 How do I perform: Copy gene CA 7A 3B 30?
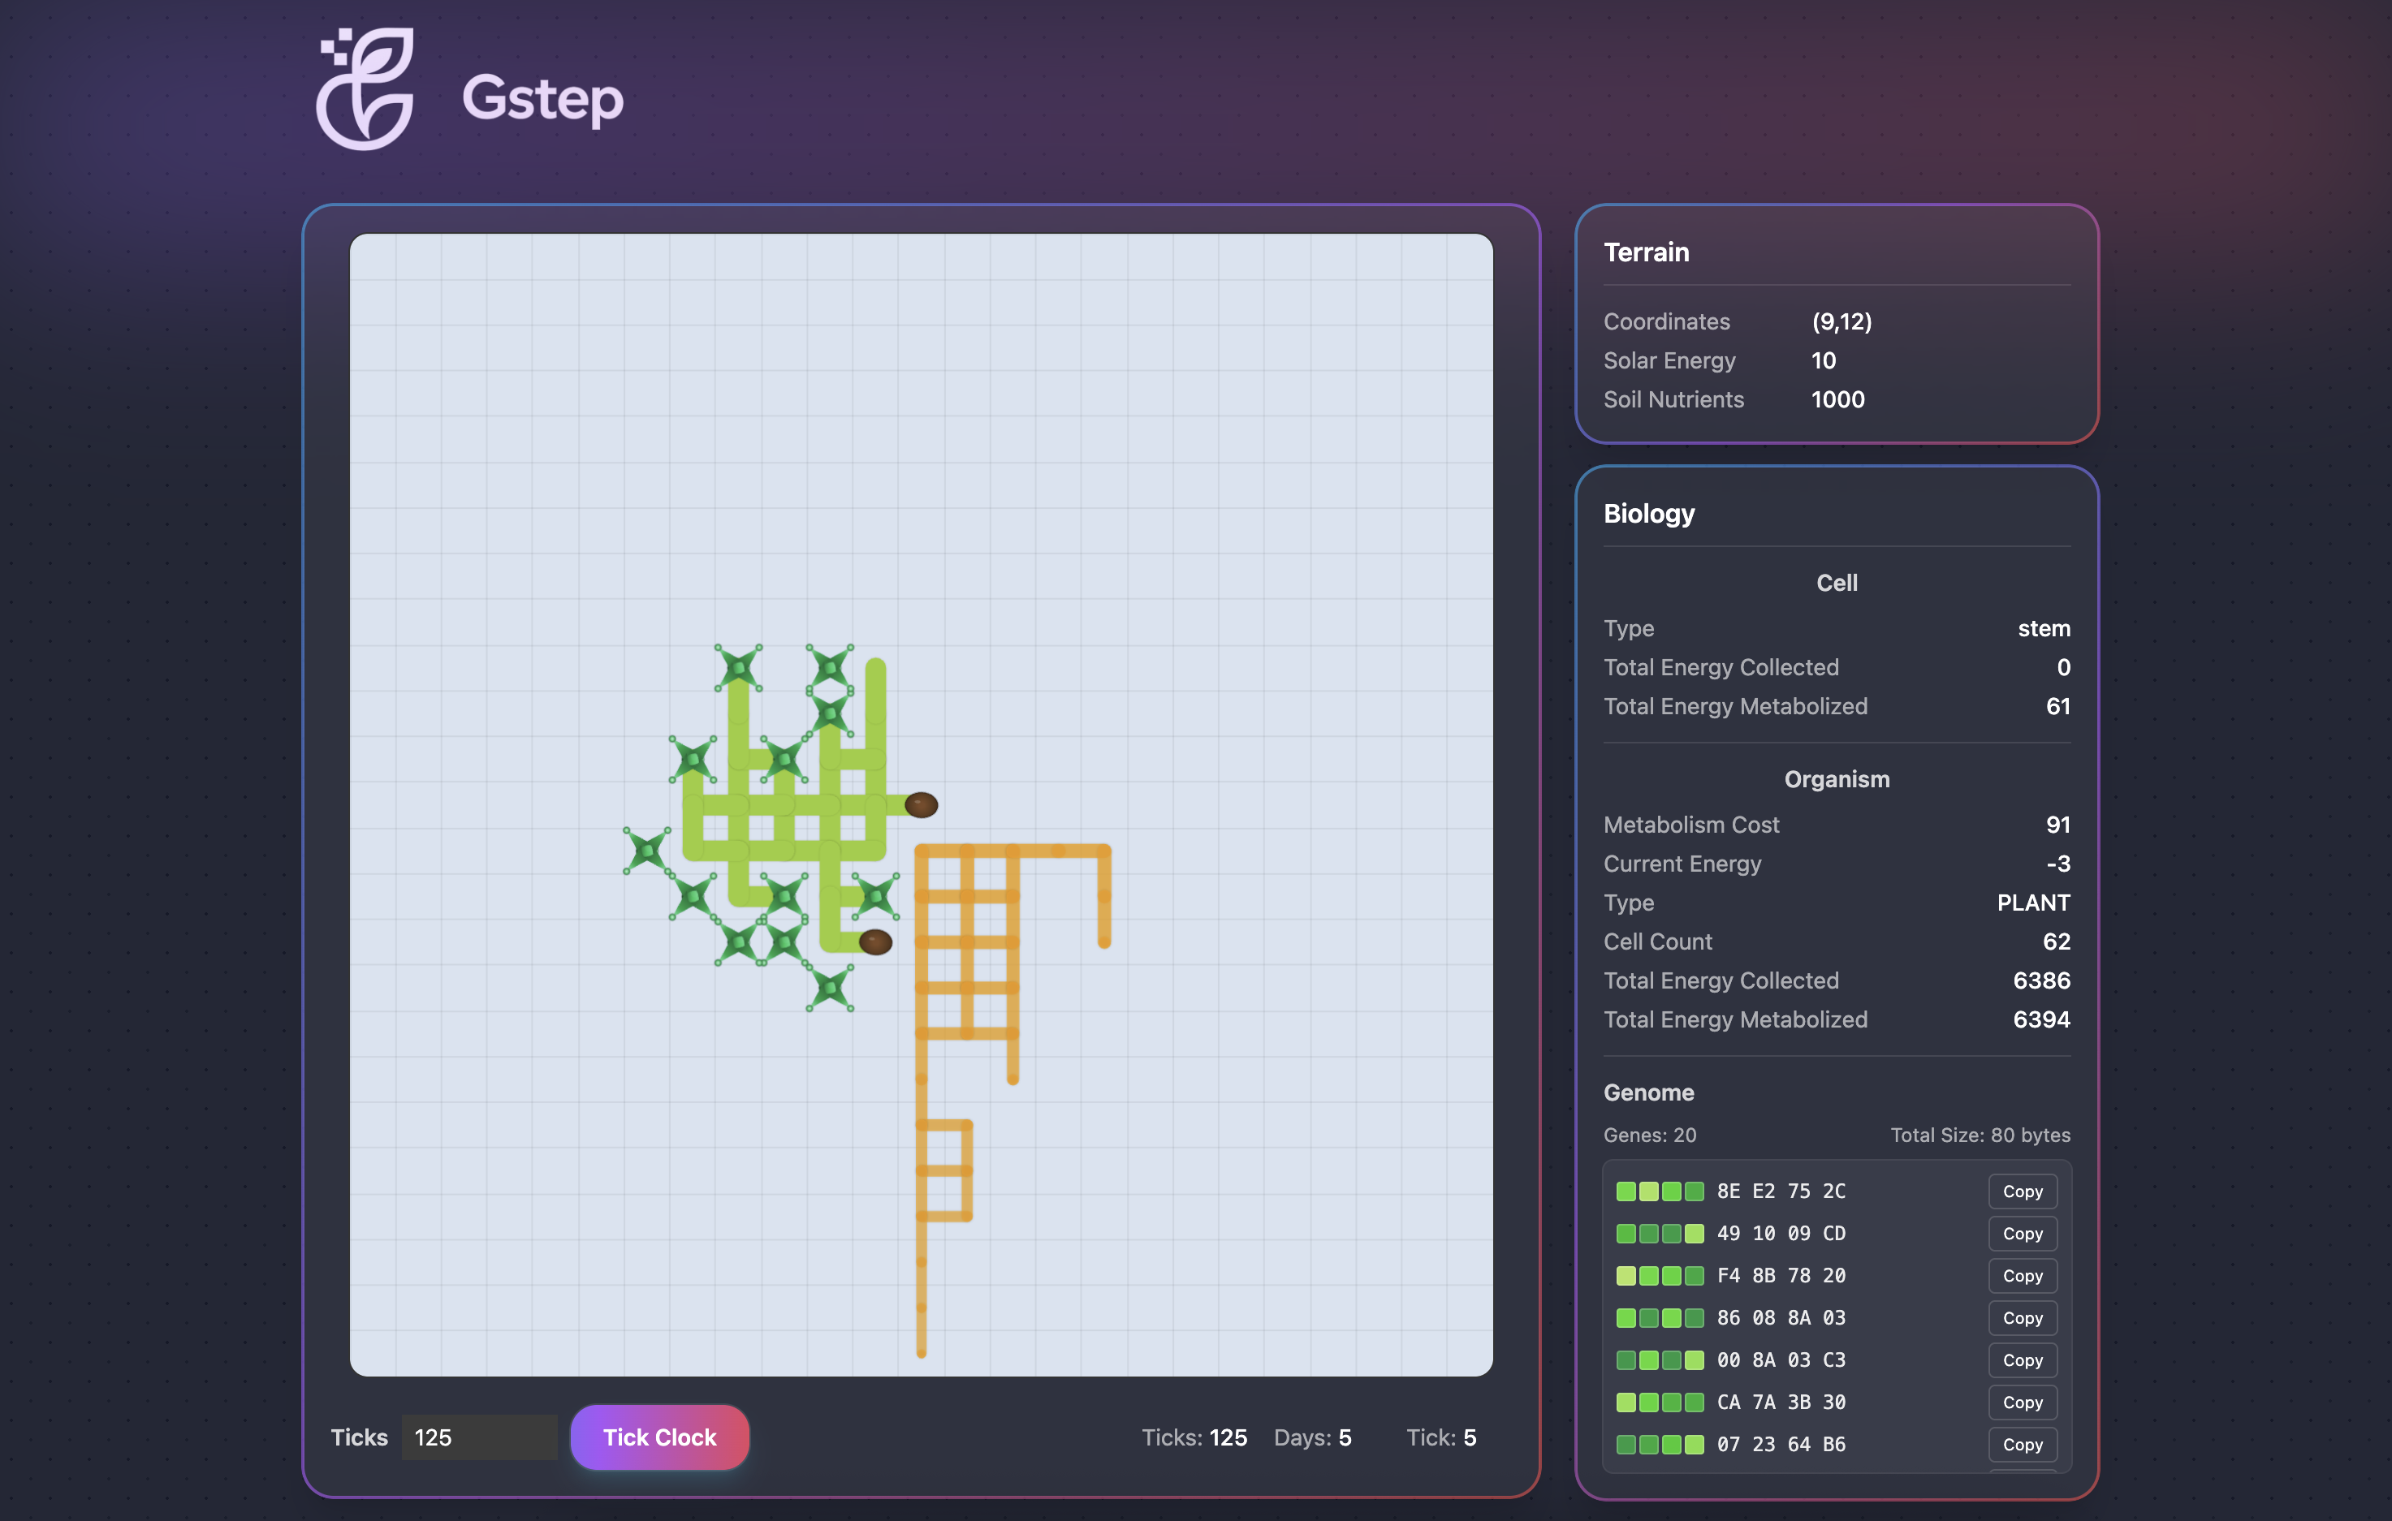pyautogui.click(x=2022, y=1402)
